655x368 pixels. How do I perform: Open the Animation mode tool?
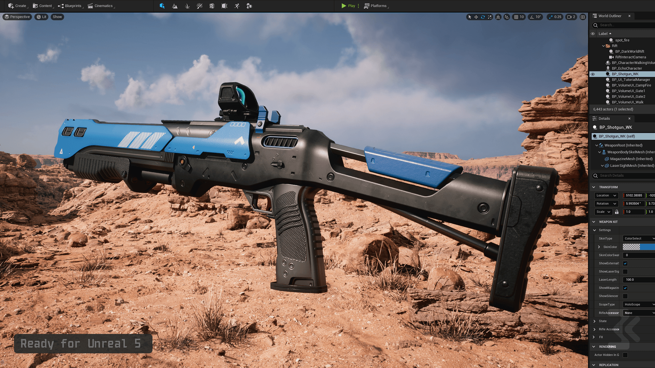tap(237, 6)
